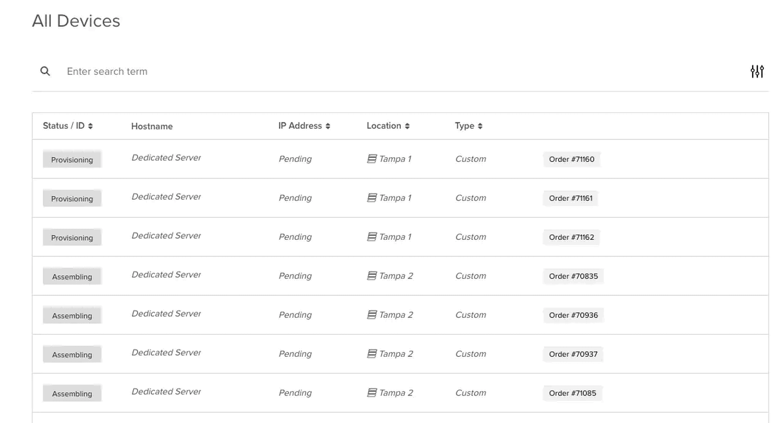Open Order #71162 badge

(571, 237)
